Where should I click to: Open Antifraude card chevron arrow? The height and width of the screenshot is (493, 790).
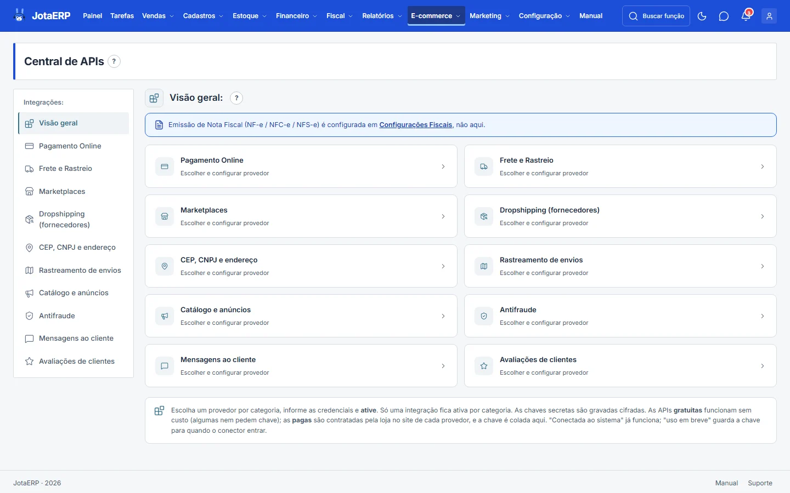point(763,316)
